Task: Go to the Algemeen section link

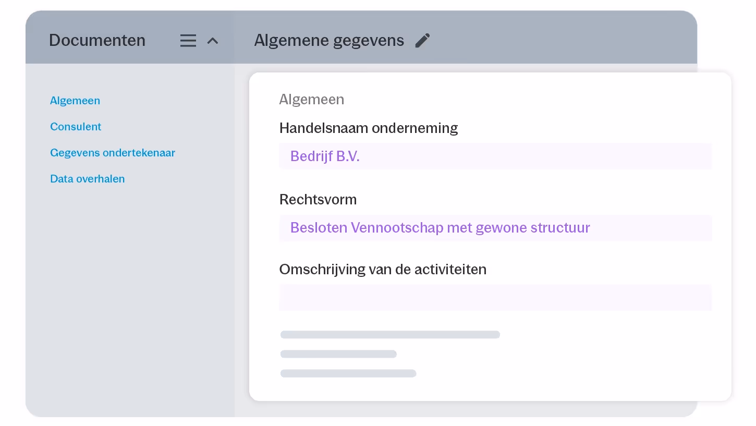Action: [75, 101]
